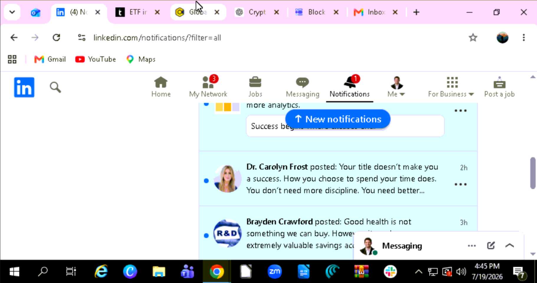Open the taskbar clock and calendar
The width and height of the screenshot is (537, 283).
click(x=487, y=271)
